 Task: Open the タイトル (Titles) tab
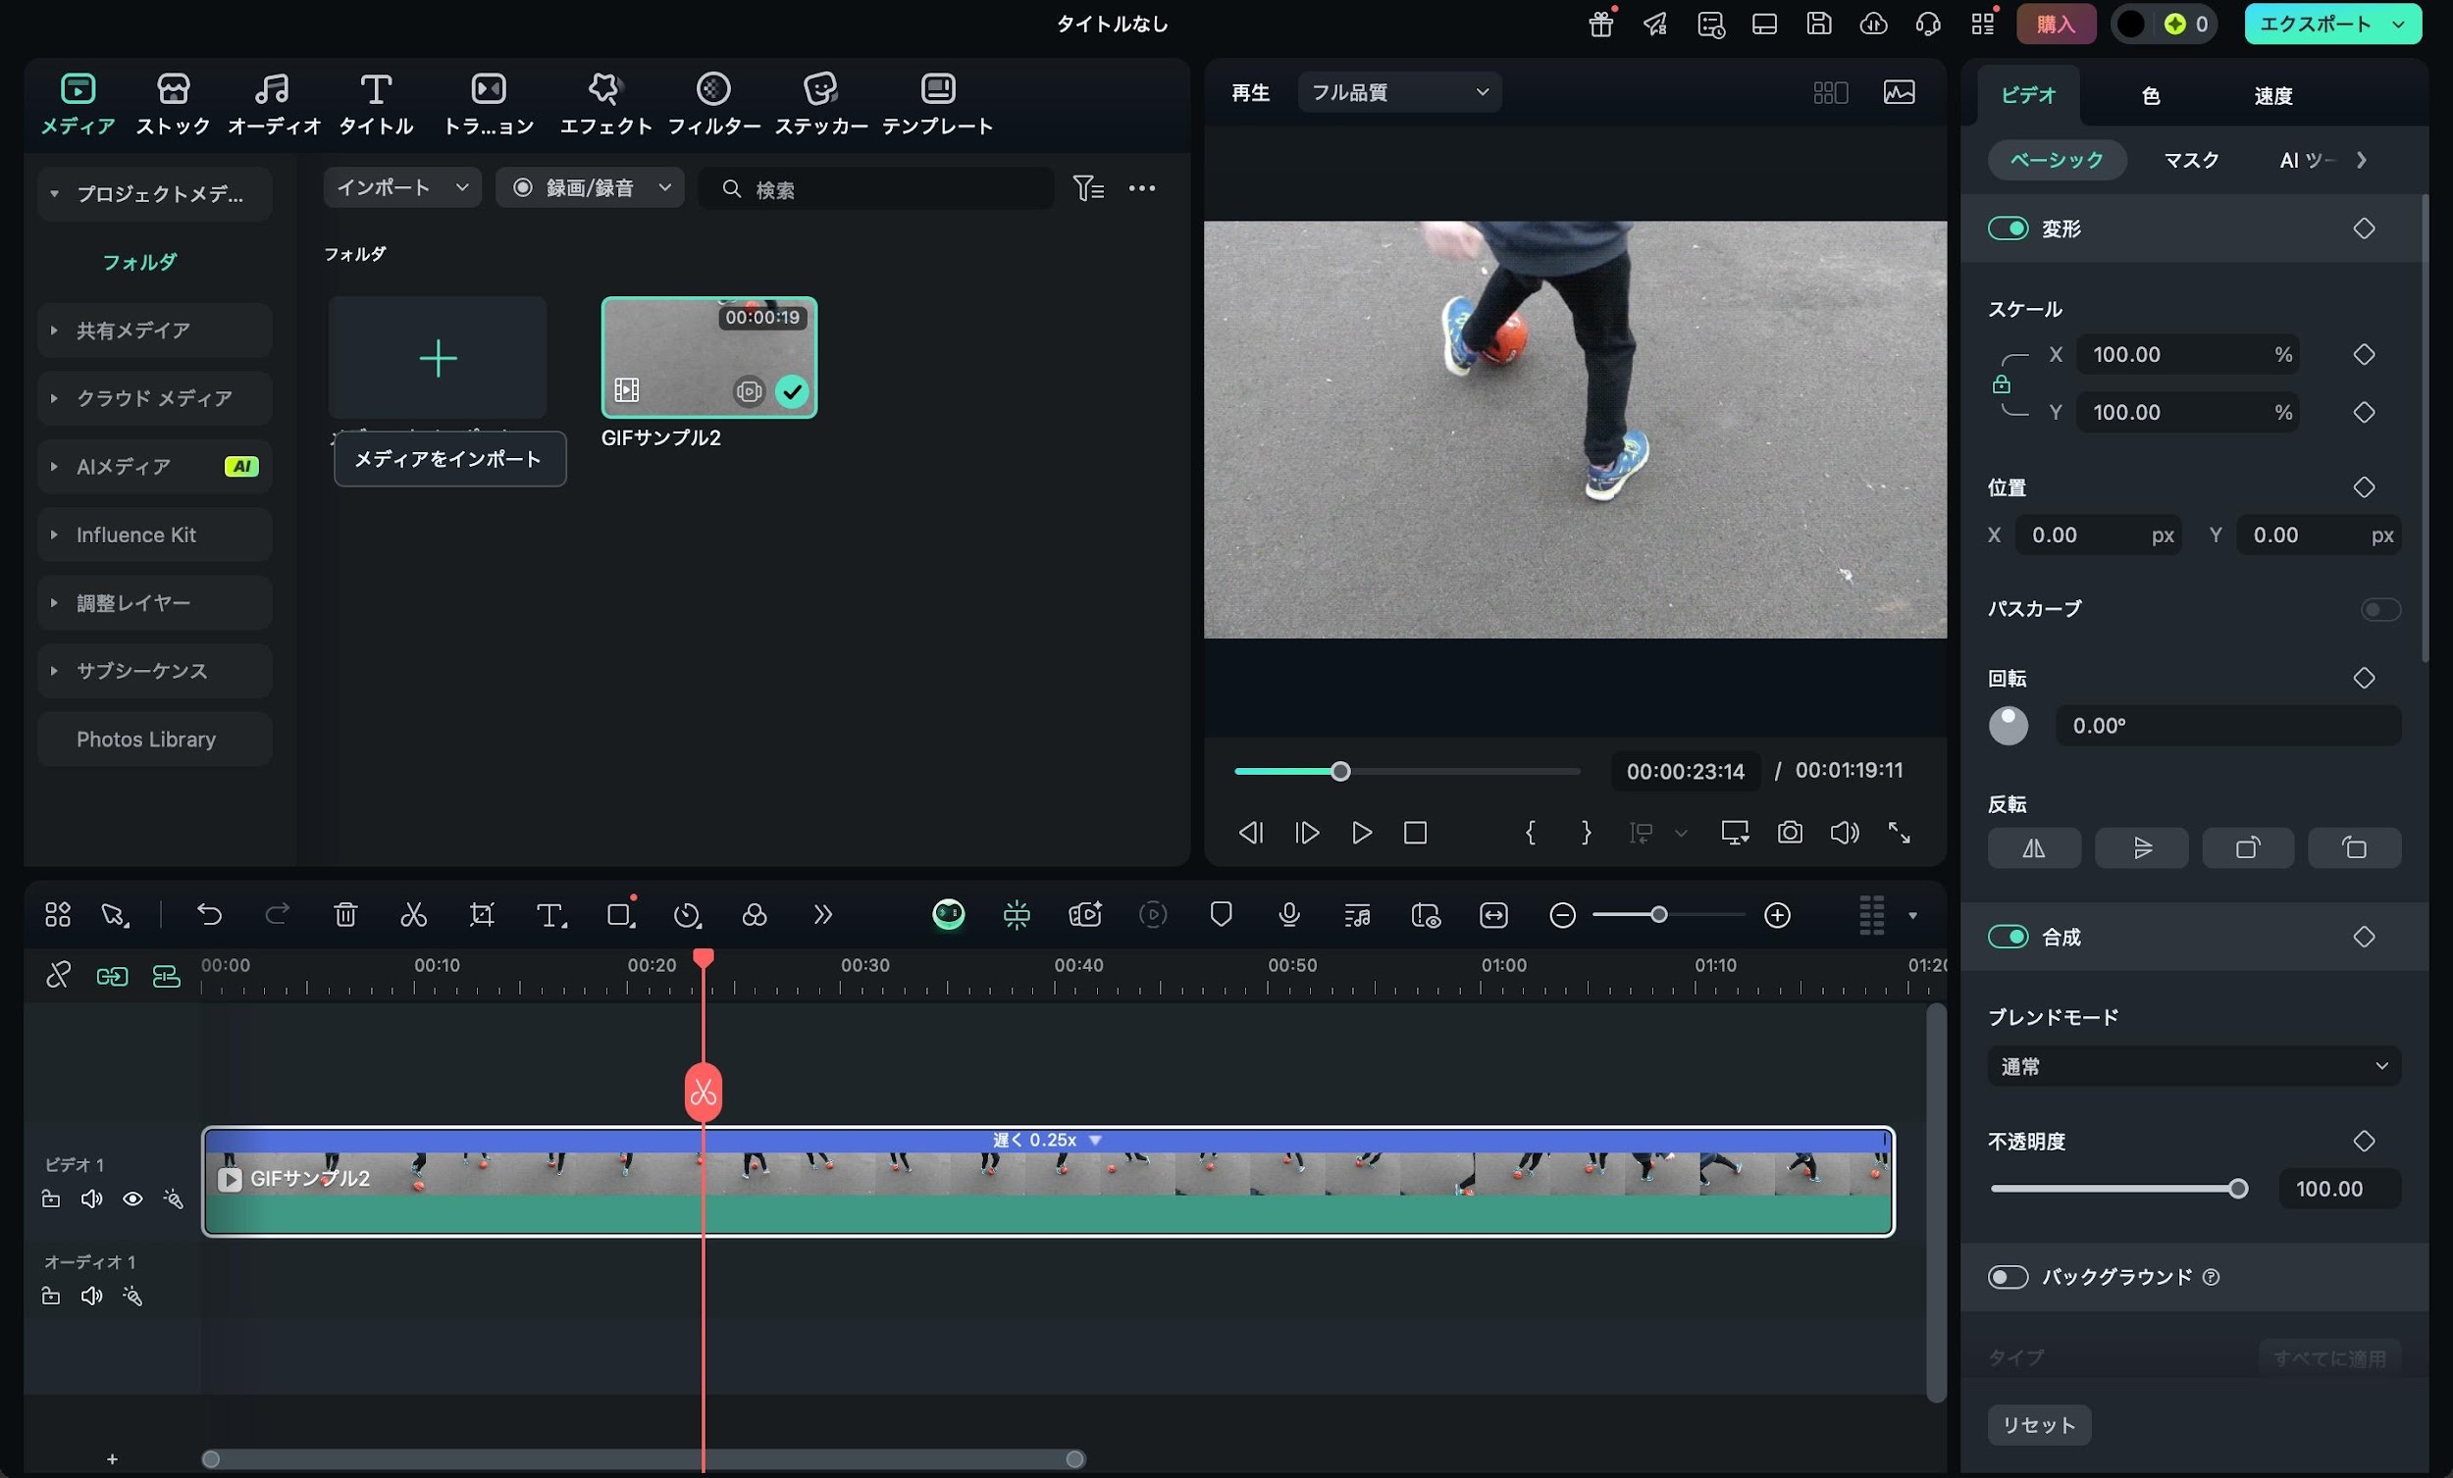(x=376, y=104)
